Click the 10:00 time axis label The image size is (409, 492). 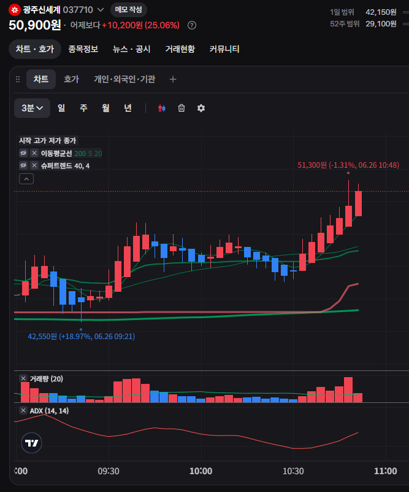coord(201,471)
